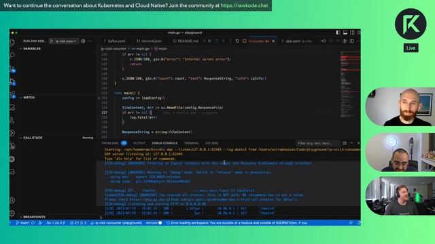Open Source Control view in activity bar

click(x=12, y=68)
